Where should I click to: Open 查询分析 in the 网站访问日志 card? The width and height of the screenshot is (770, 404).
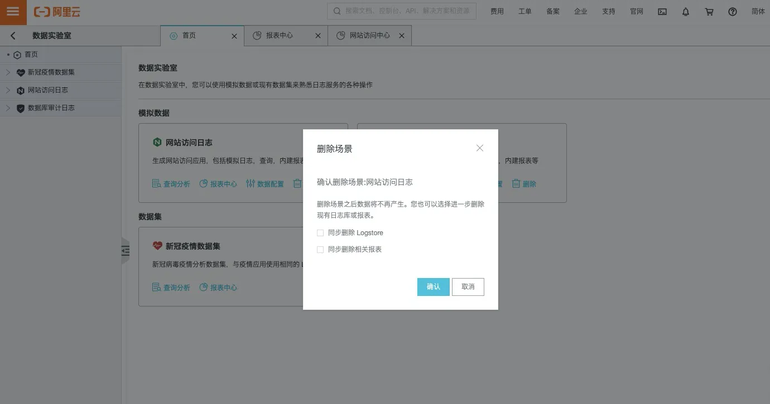[171, 184]
